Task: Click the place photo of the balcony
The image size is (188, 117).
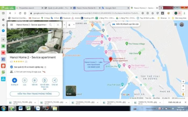Action: 35,41
